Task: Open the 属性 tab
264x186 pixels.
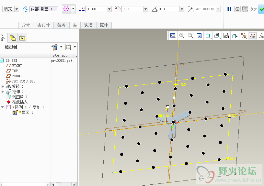Action: tap(104, 25)
